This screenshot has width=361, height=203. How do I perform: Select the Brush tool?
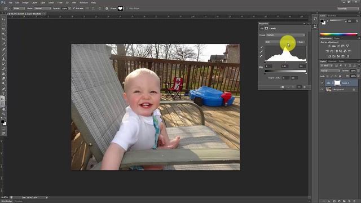[x=3, y=54]
